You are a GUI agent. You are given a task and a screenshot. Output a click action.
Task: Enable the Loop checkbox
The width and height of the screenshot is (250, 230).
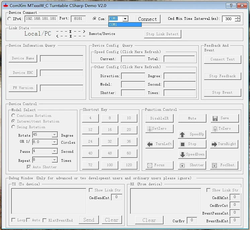pos(13,220)
